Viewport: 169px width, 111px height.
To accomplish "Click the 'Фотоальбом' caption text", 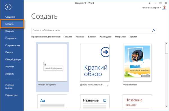I will click(130, 84).
